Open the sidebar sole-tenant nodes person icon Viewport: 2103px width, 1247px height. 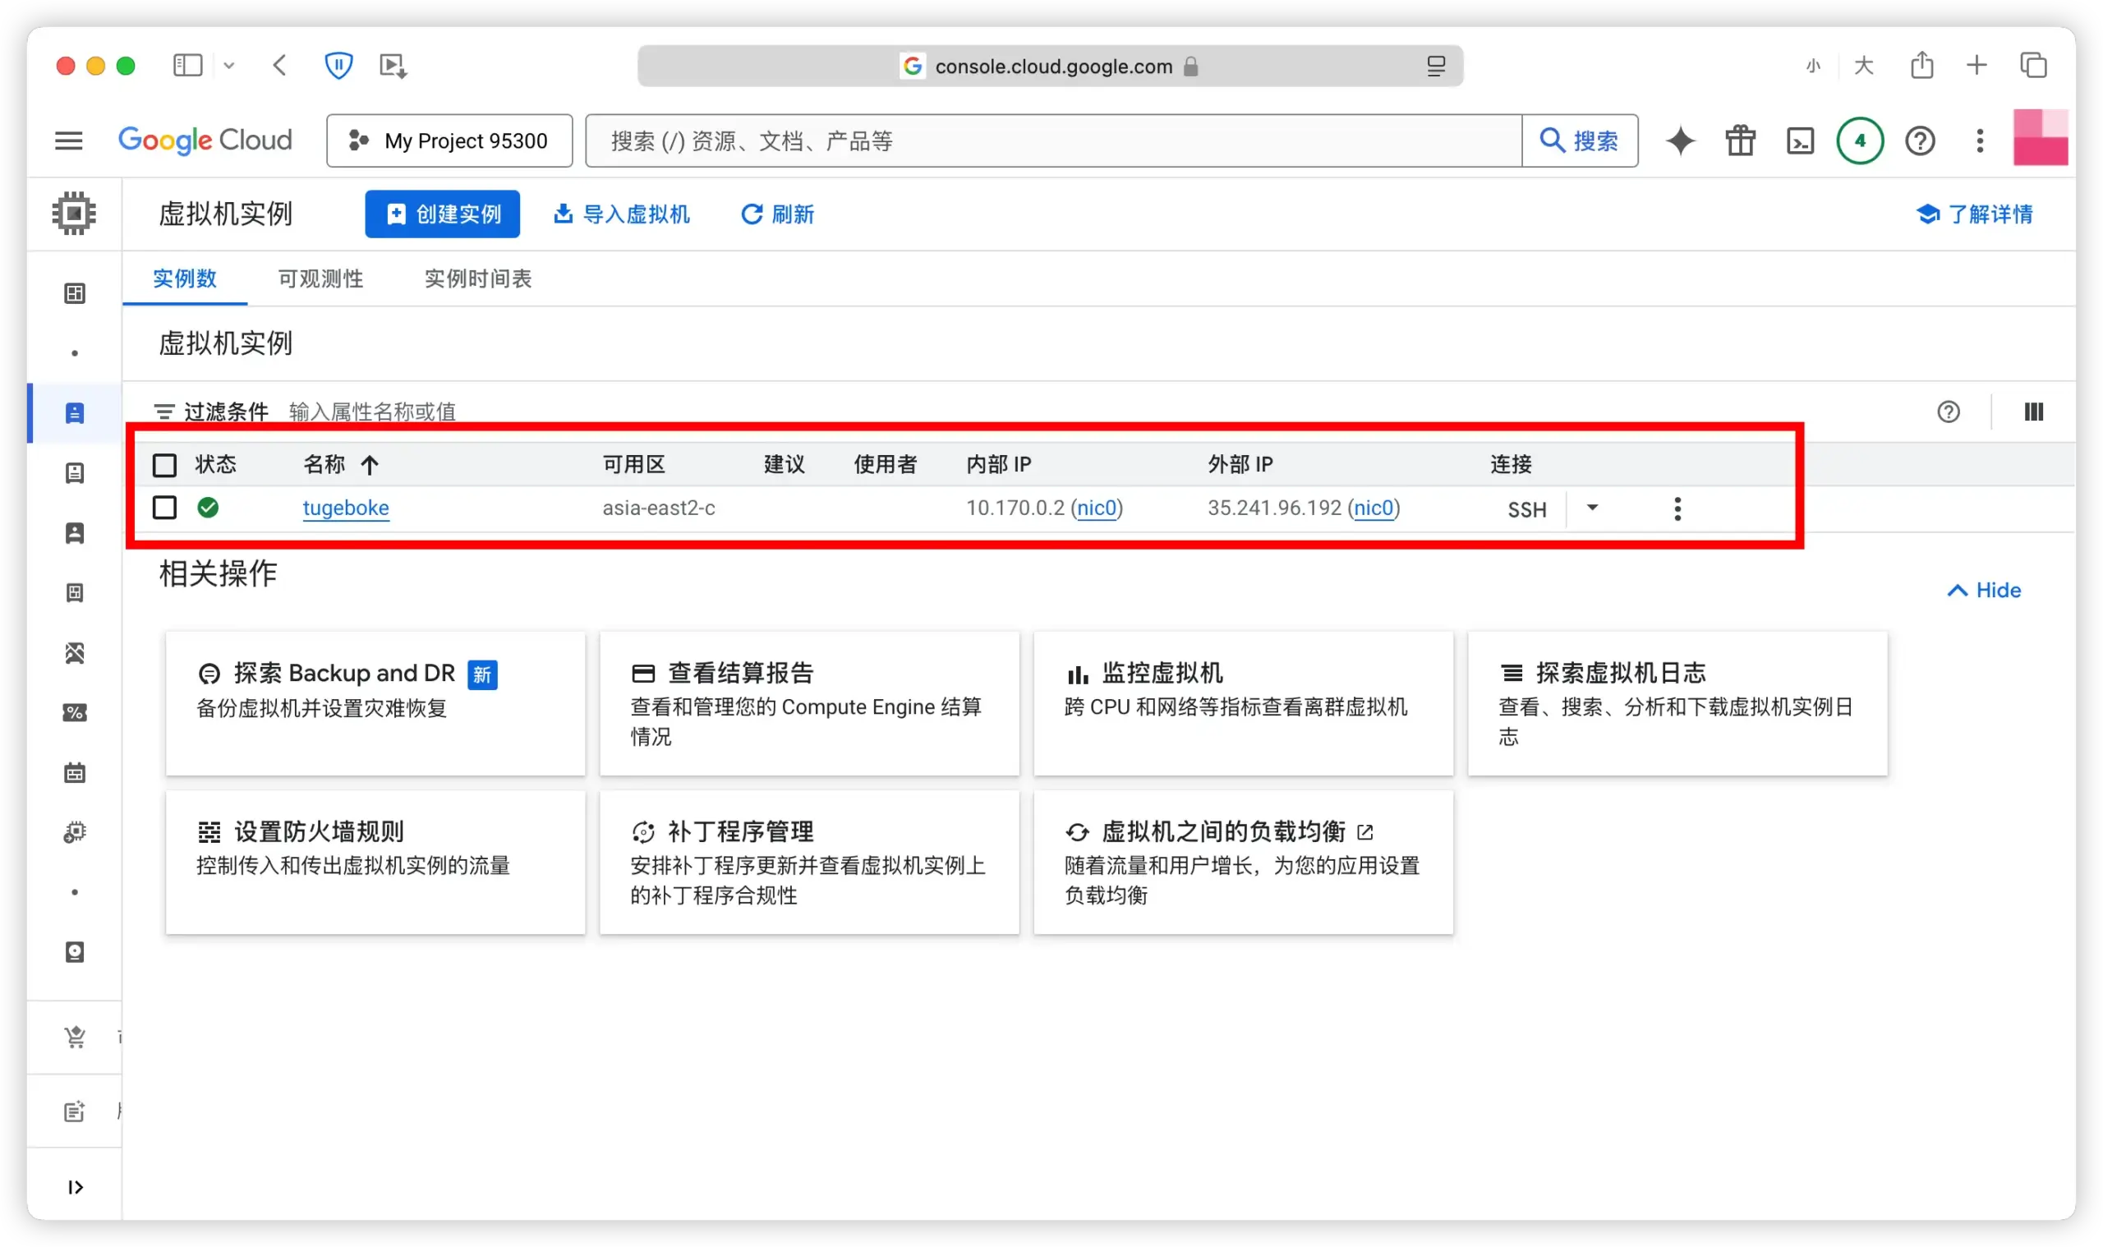(x=75, y=533)
